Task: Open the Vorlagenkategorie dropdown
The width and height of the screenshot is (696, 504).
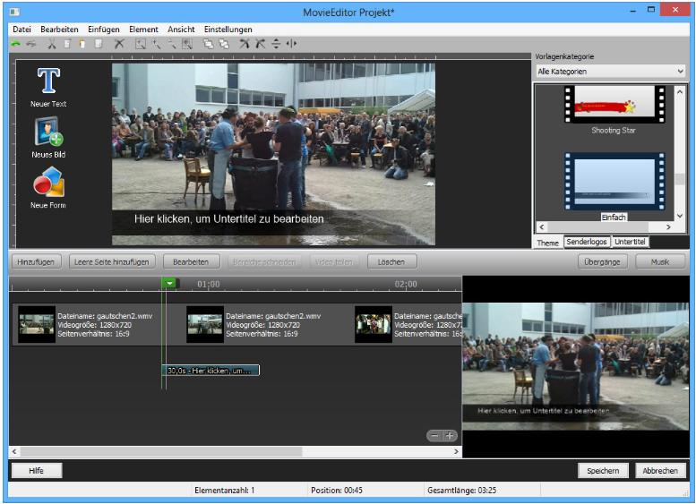Action: (610, 71)
